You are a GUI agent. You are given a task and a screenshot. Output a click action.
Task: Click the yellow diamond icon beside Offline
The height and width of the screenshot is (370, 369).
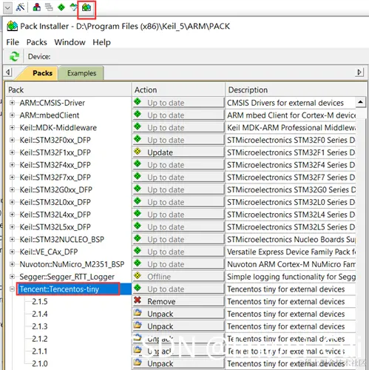pos(138,275)
